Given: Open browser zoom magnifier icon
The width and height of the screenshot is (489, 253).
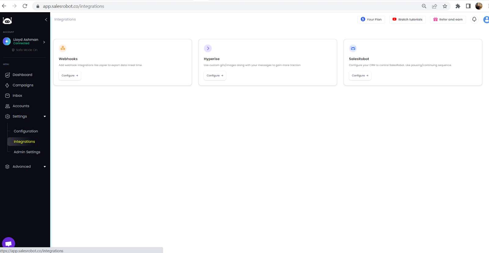Looking at the screenshot, I should pos(424,6).
